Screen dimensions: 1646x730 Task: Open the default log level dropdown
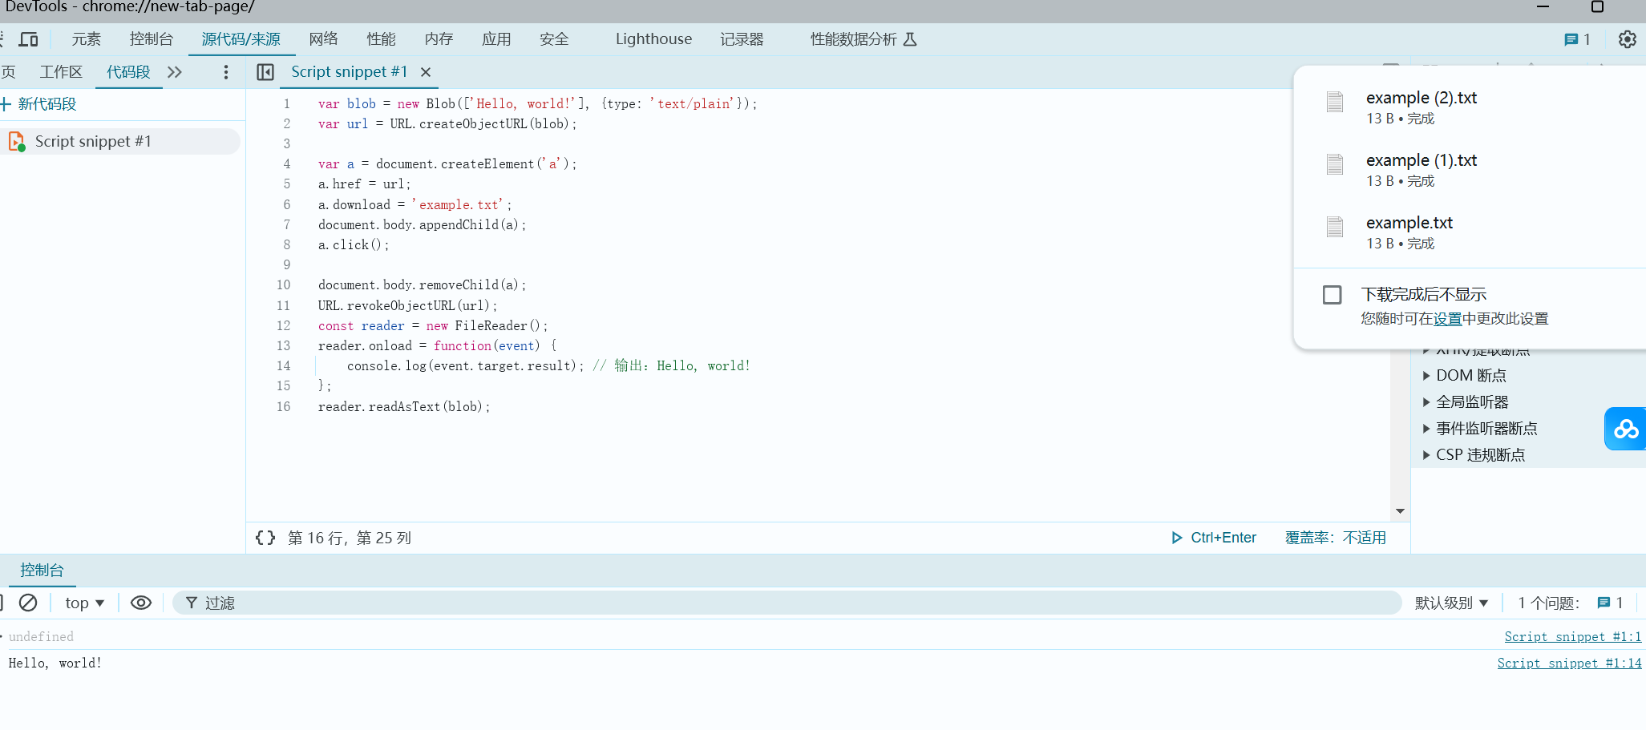click(x=1452, y=603)
